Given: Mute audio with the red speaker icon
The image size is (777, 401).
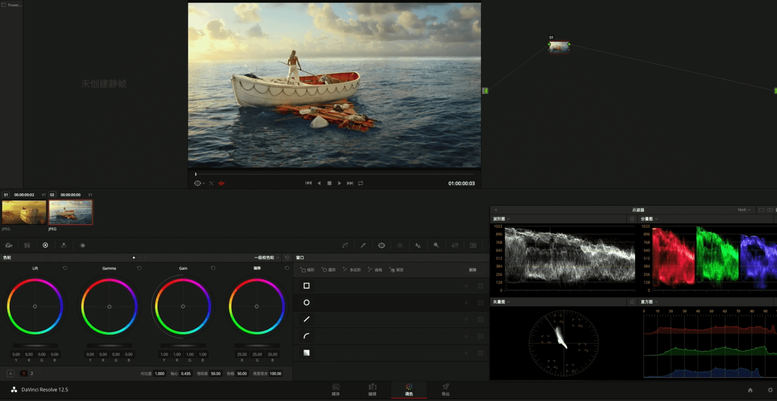Looking at the screenshot, I should [x=221, y=183].
